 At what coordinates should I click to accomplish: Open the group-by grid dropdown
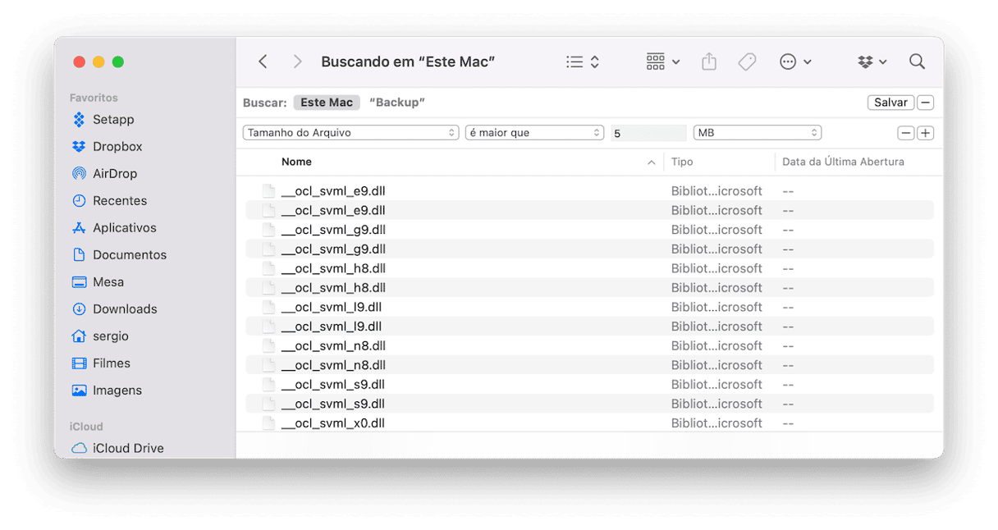[x=663, y=62]
